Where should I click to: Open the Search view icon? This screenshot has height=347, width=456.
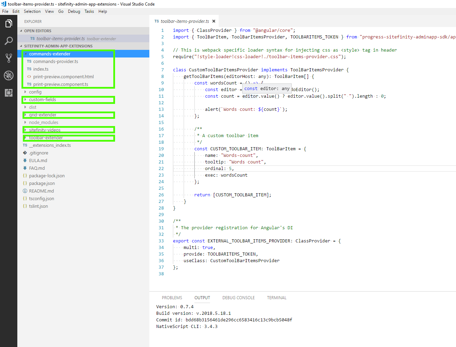coord(9,41)
